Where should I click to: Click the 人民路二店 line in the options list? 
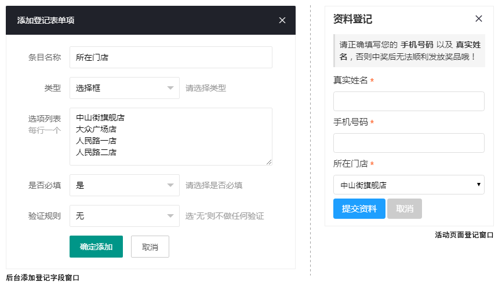click(x=96, y=152)
